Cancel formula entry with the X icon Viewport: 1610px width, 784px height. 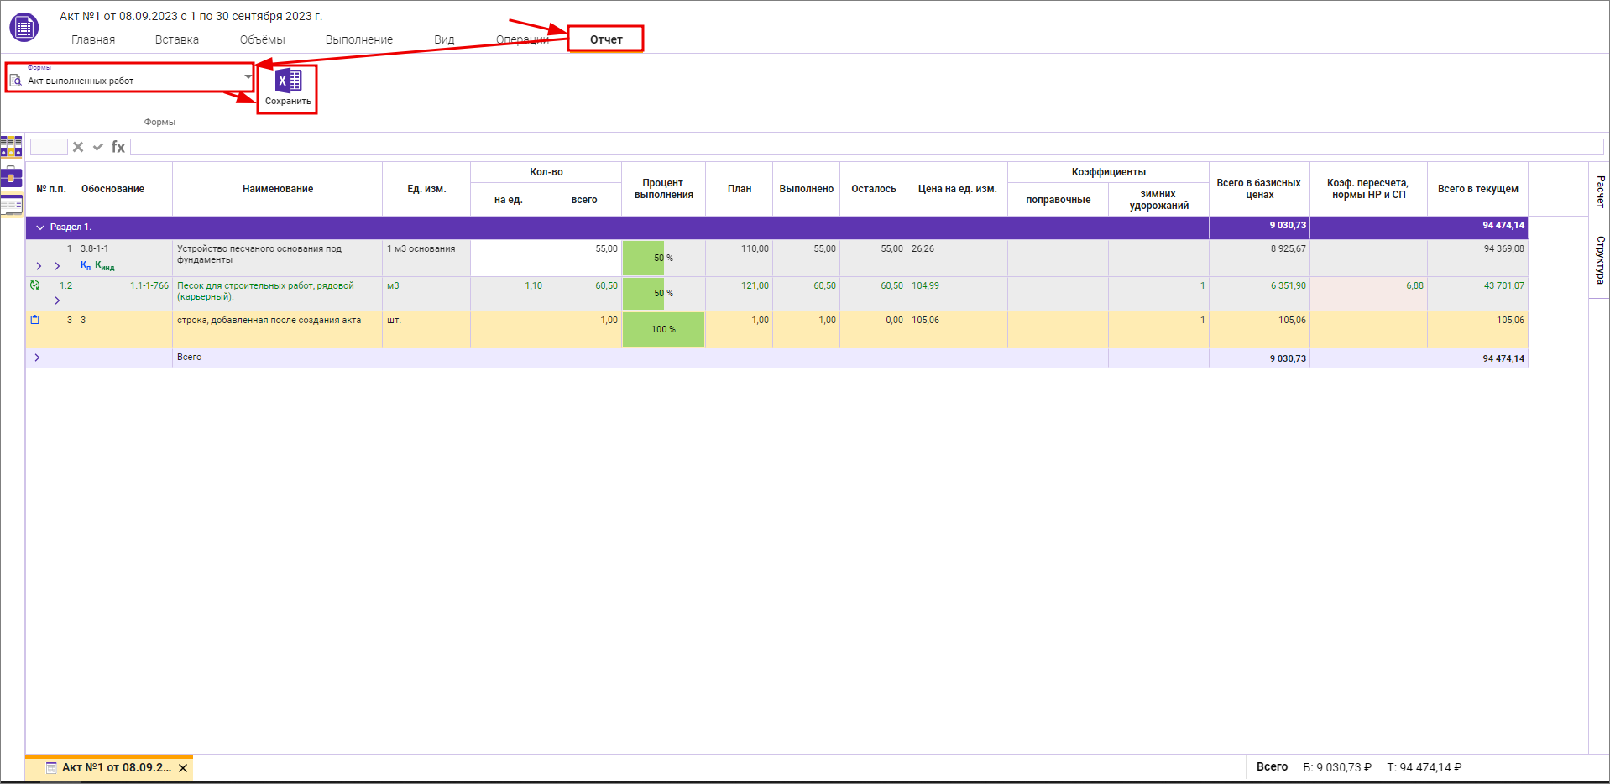(x=78, y=147)
